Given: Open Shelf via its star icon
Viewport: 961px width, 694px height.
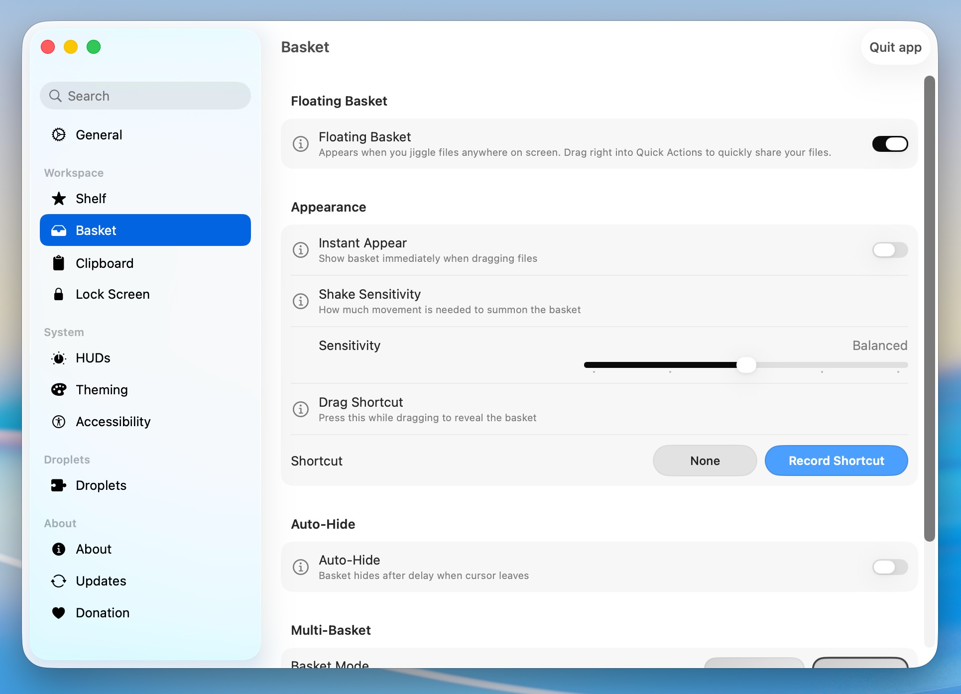Looking at the screenshot, I should click(59, 199).
